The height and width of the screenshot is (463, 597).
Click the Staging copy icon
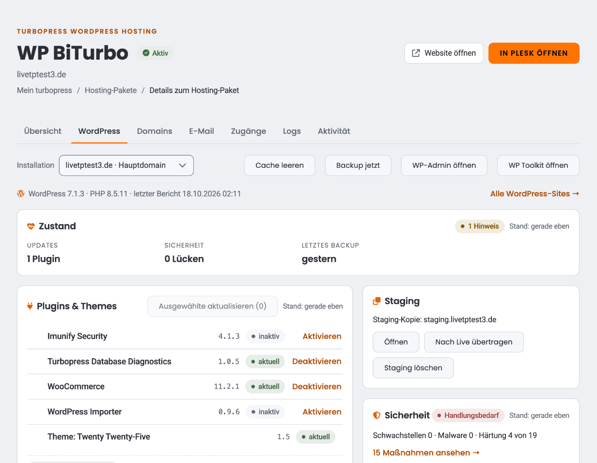[x=377, y=301]
